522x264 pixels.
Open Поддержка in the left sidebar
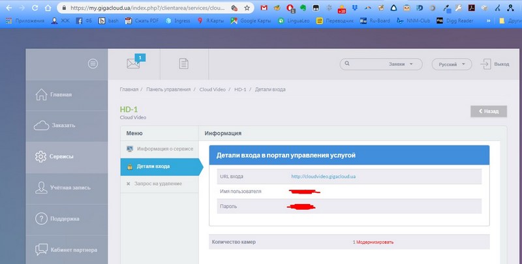coord(67,219)
